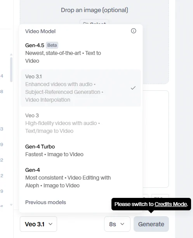The image size is (193, 238).
Task: Click the Video Model header text
Action: [40, 31]
